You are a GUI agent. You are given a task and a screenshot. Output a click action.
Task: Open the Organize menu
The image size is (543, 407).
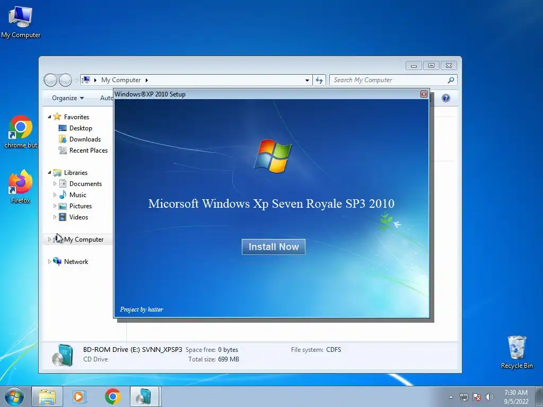(68, 98)
